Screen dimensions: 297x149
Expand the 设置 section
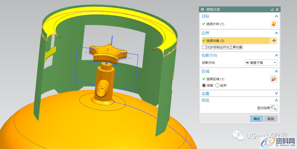click(276, 94)
